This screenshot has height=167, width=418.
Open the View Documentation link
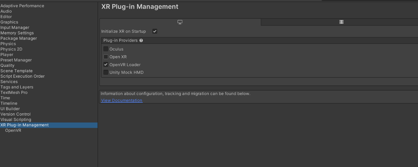pyautogui.click(x=122, y=100)
